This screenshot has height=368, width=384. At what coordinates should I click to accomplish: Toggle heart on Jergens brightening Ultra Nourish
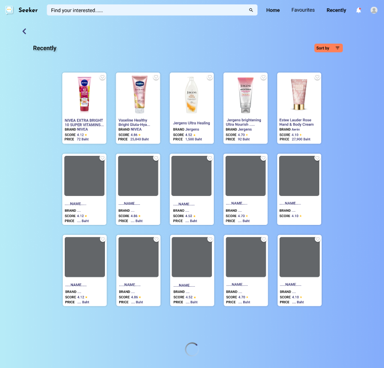pyautogui.click(x=263, y=77)
